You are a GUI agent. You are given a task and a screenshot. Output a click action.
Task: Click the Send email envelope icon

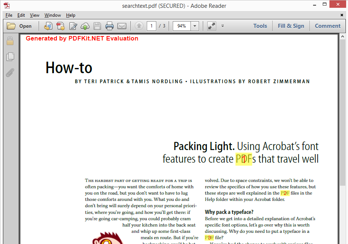pos(121,26)
